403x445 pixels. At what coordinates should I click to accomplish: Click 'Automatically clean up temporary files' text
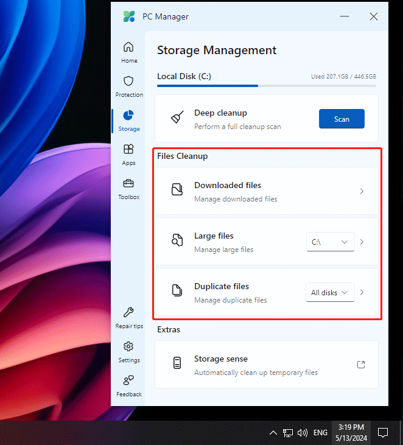tap(256, 373)
